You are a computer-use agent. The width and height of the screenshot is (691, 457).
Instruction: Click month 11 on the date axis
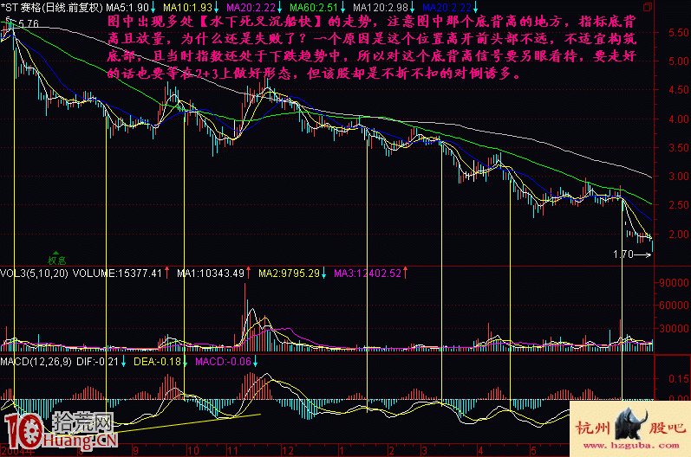coord(233,451)
